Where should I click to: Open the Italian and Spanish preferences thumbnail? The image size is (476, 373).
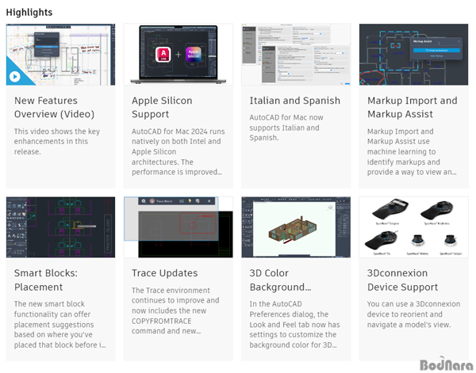click(296, 55)
